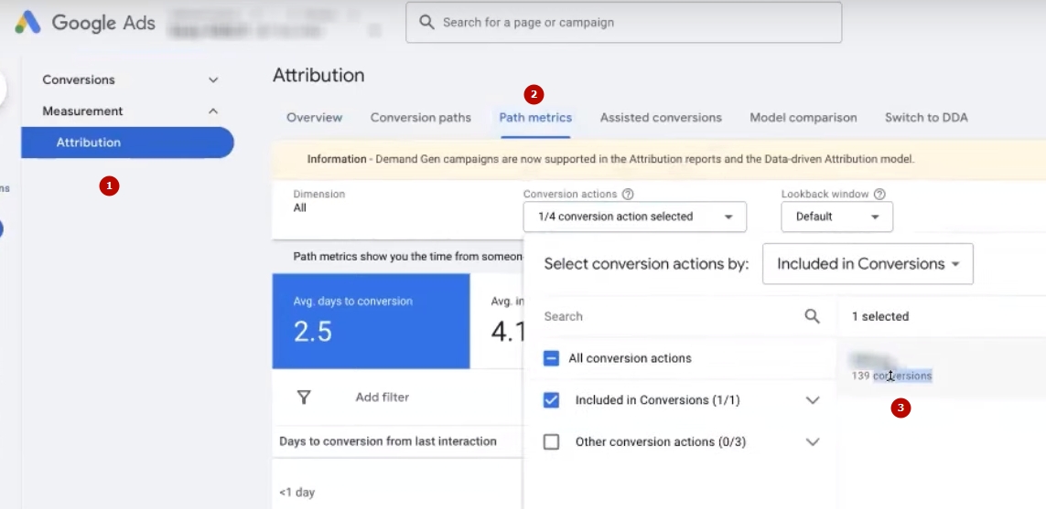1046x509 pixels.
Task: Click the search icon in conversion actions panel
Action: pos(812,316)
